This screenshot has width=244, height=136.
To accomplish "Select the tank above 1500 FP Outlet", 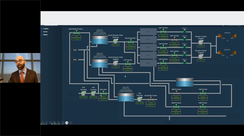I will [185, 82].
